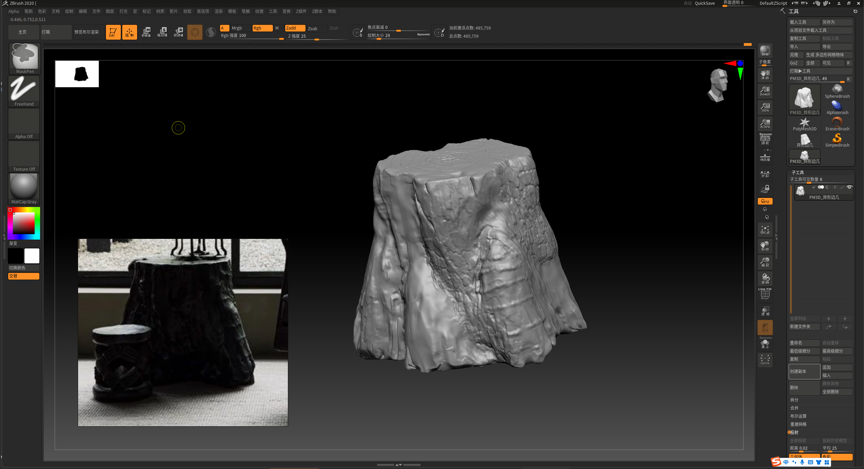Expand the 重建网格 section
The width and height of the screenshot is (864, 469).
798,424
